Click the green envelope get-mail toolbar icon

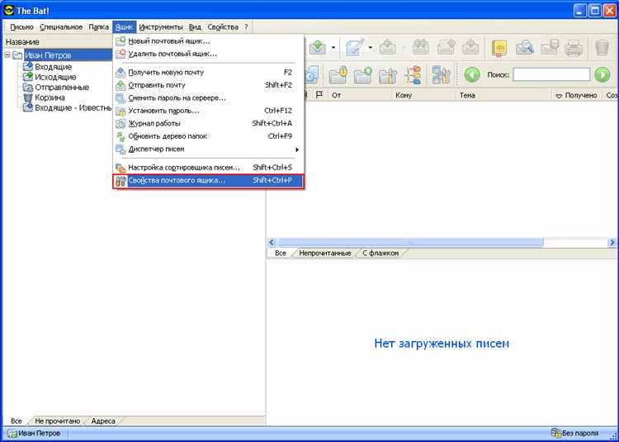(318, 48)
